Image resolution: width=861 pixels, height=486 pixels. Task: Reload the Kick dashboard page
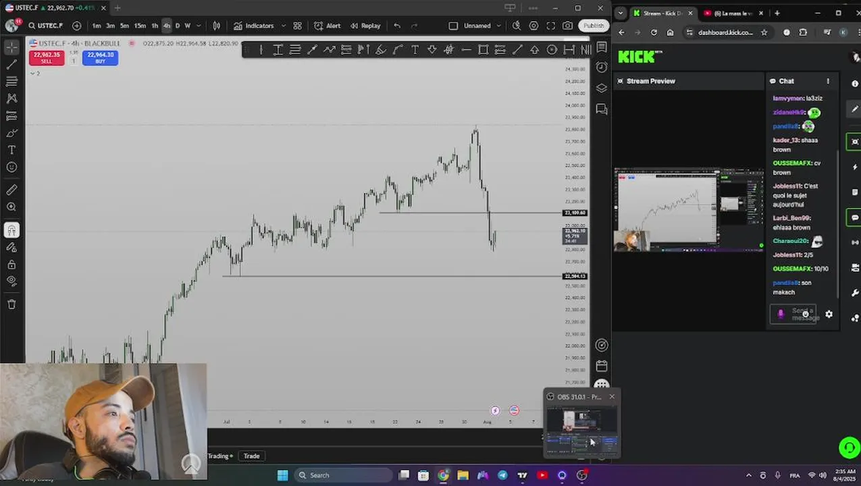point(654,32)
